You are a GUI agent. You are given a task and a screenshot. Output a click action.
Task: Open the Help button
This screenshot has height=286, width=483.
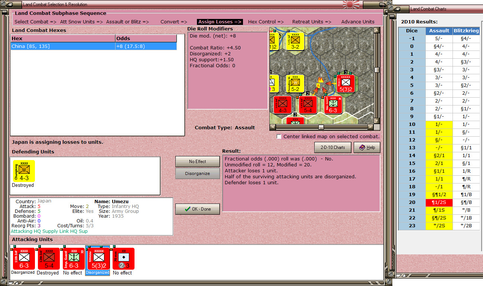[x=367, y=147]
